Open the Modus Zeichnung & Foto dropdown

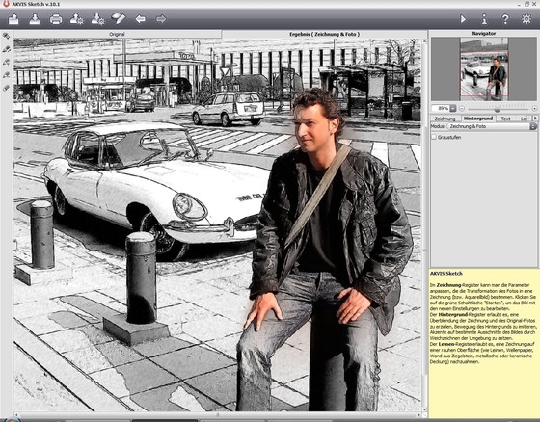click(x=492, y=126)
